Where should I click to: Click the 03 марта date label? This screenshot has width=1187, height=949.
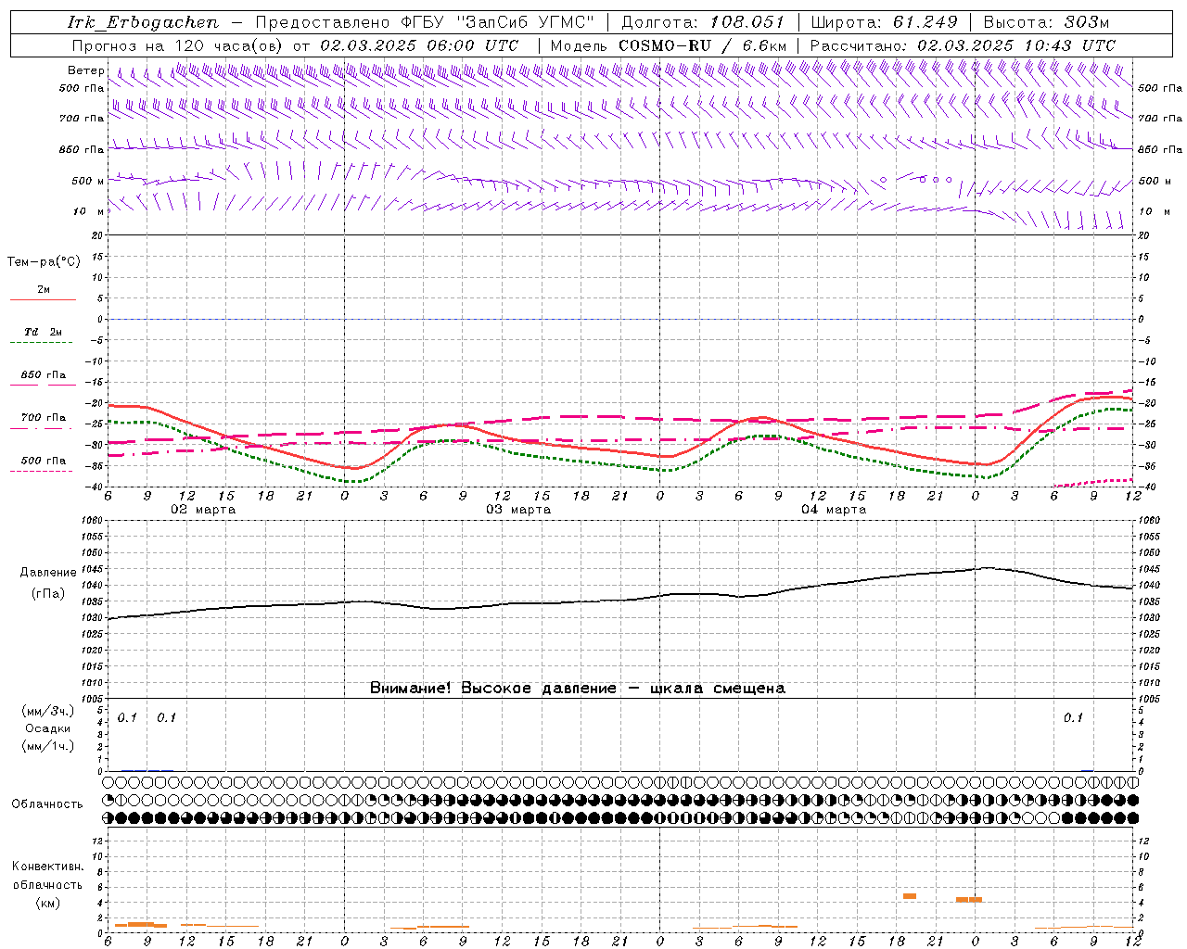[x=519, y=510]
